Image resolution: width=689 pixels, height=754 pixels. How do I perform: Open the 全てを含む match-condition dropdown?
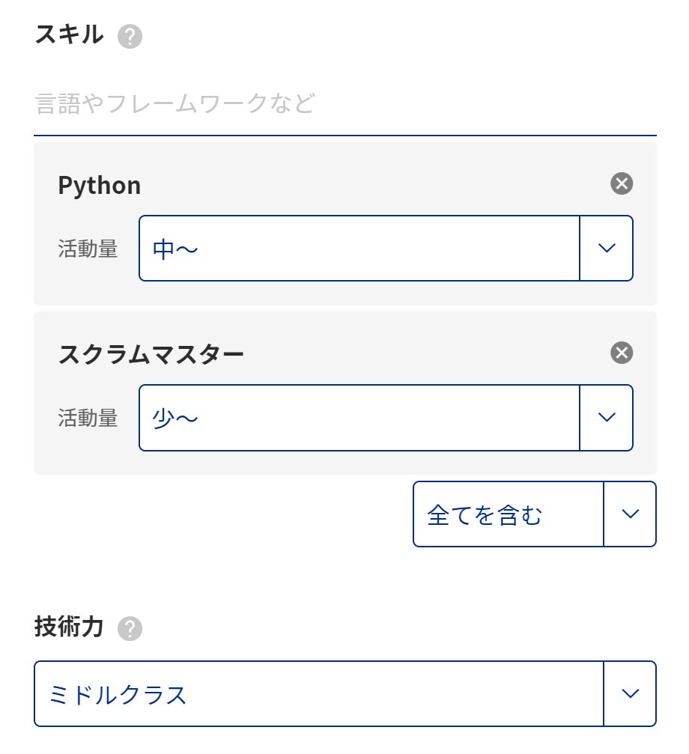(x=534, y=514)
